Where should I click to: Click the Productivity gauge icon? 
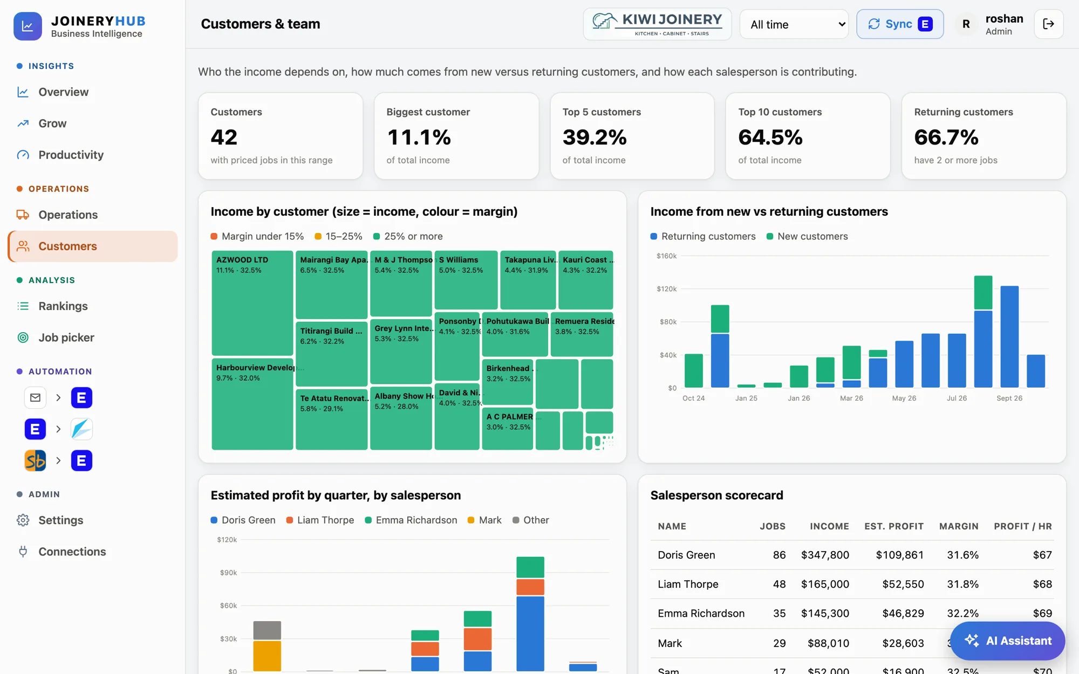pos(23,155)
